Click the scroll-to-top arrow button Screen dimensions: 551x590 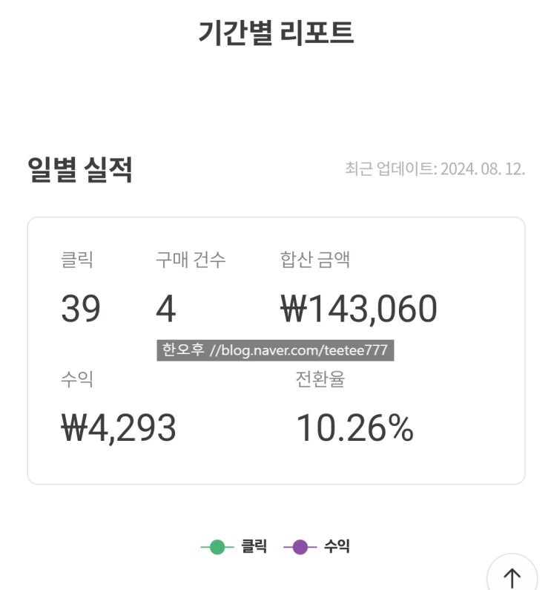tap(512, 577)
